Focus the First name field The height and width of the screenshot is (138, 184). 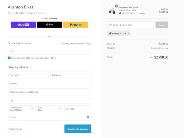coord(28,75)
